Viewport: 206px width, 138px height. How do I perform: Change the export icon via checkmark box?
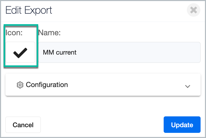click(20, 52)
